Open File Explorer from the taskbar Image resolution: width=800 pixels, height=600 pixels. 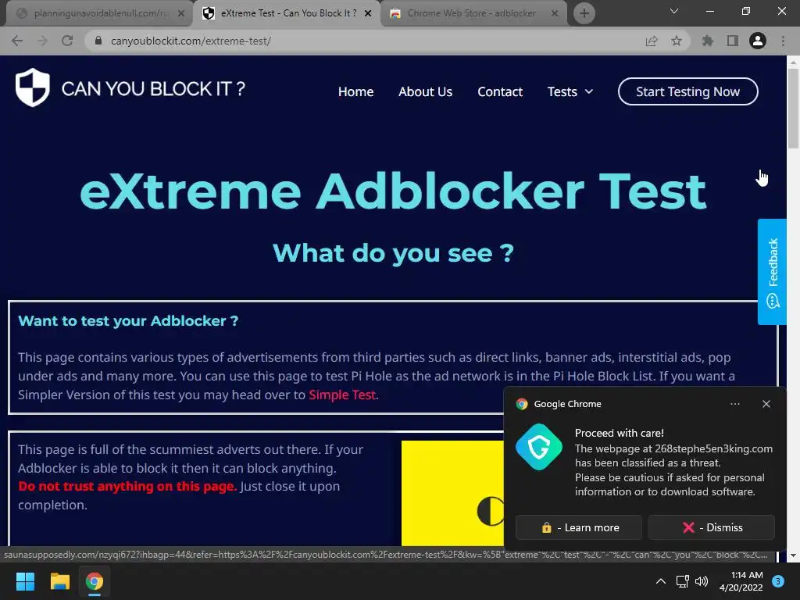pyautogui.click(x=59, y=581)
